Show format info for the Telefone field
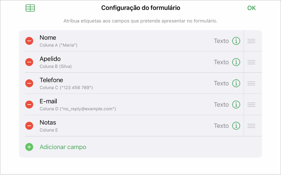Image resolution: width=281 pixels, height=175 pixels. click(x=236, y=83)
